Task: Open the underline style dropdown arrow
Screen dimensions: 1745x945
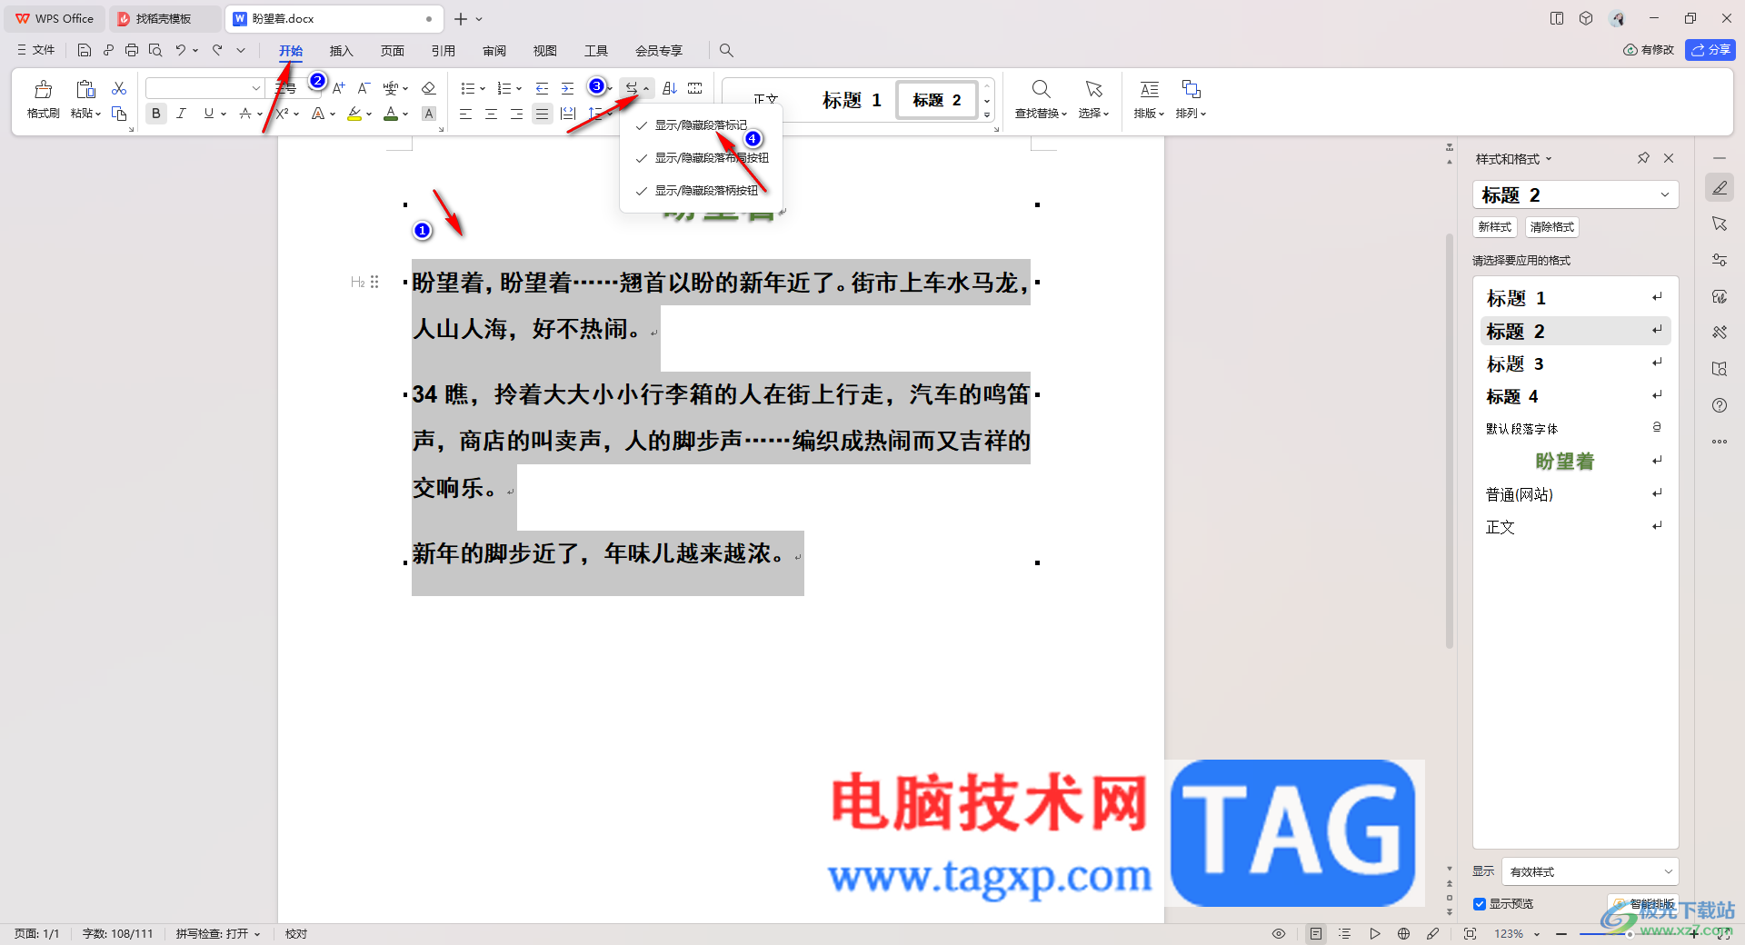Action: pos(224,114)
